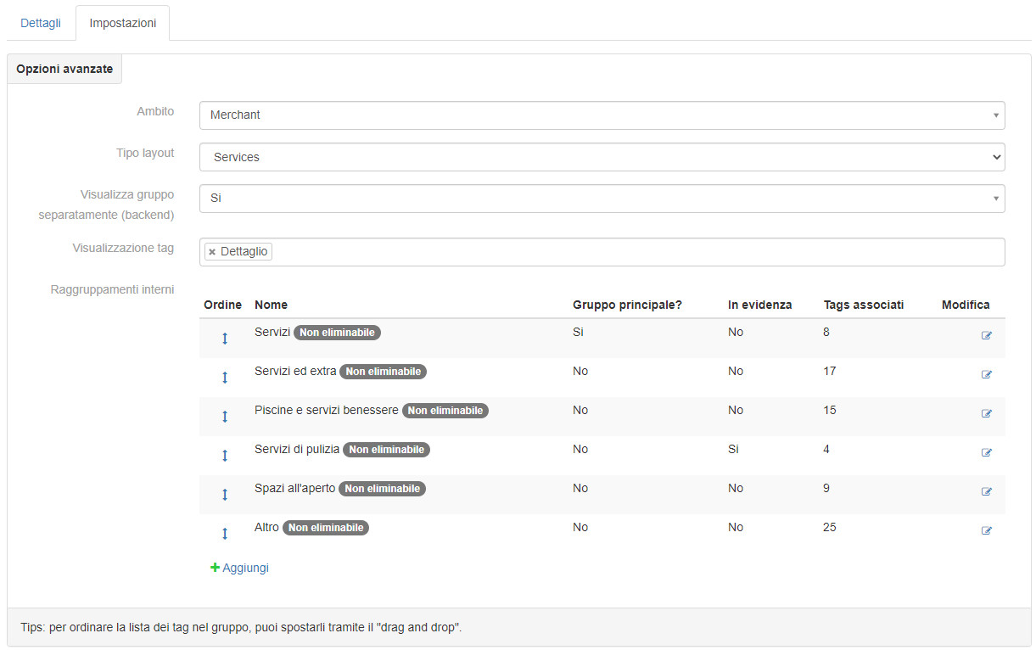This screenshot has height=650, width=1036.
Task: Click tags count 8 for Servizi
Action: click(x=826, y=332)
